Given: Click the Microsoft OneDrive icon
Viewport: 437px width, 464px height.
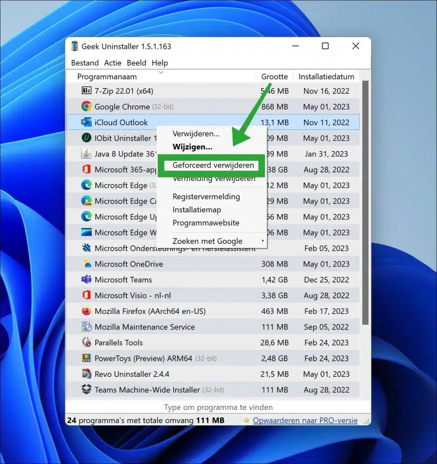Looking at the screenshot, I should click(87, 263).
